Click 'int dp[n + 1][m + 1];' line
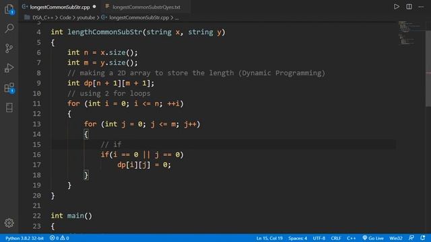Image resolution: width=431 pixels, height=242 pixels. tap(111, 83)
